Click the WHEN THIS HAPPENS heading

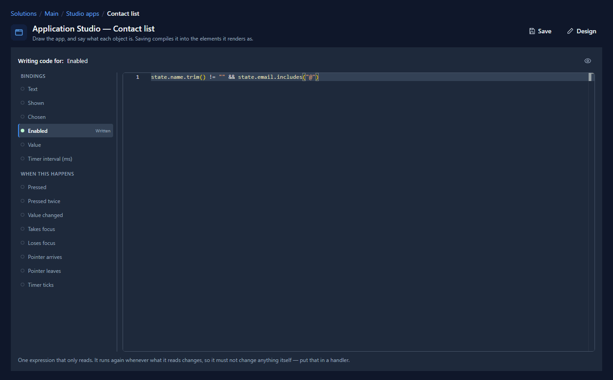(x=47, y=174)
